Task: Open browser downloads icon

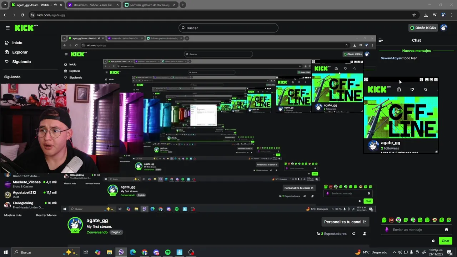Action: 426,15
